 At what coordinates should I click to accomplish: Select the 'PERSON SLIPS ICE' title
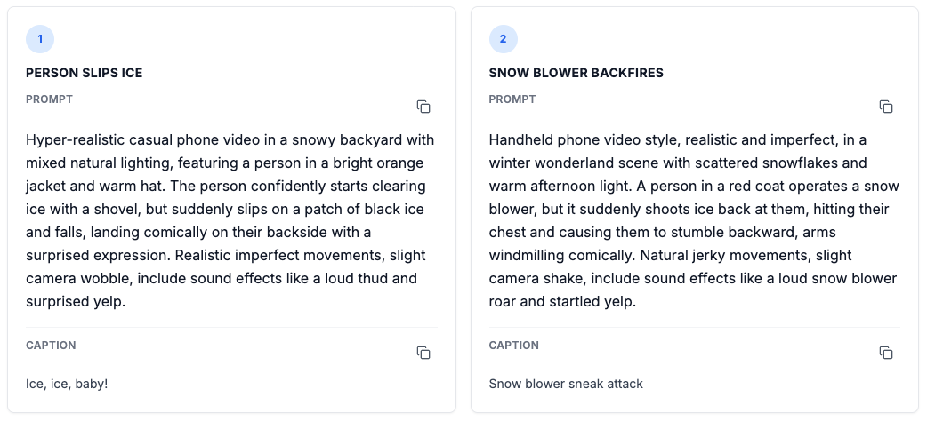[84, 73]
